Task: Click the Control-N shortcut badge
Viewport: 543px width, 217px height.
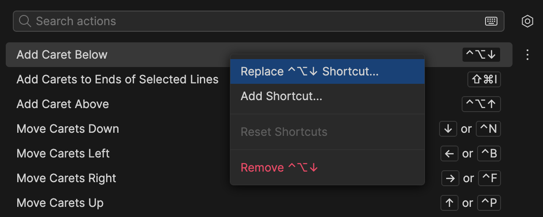Action: 488,129
